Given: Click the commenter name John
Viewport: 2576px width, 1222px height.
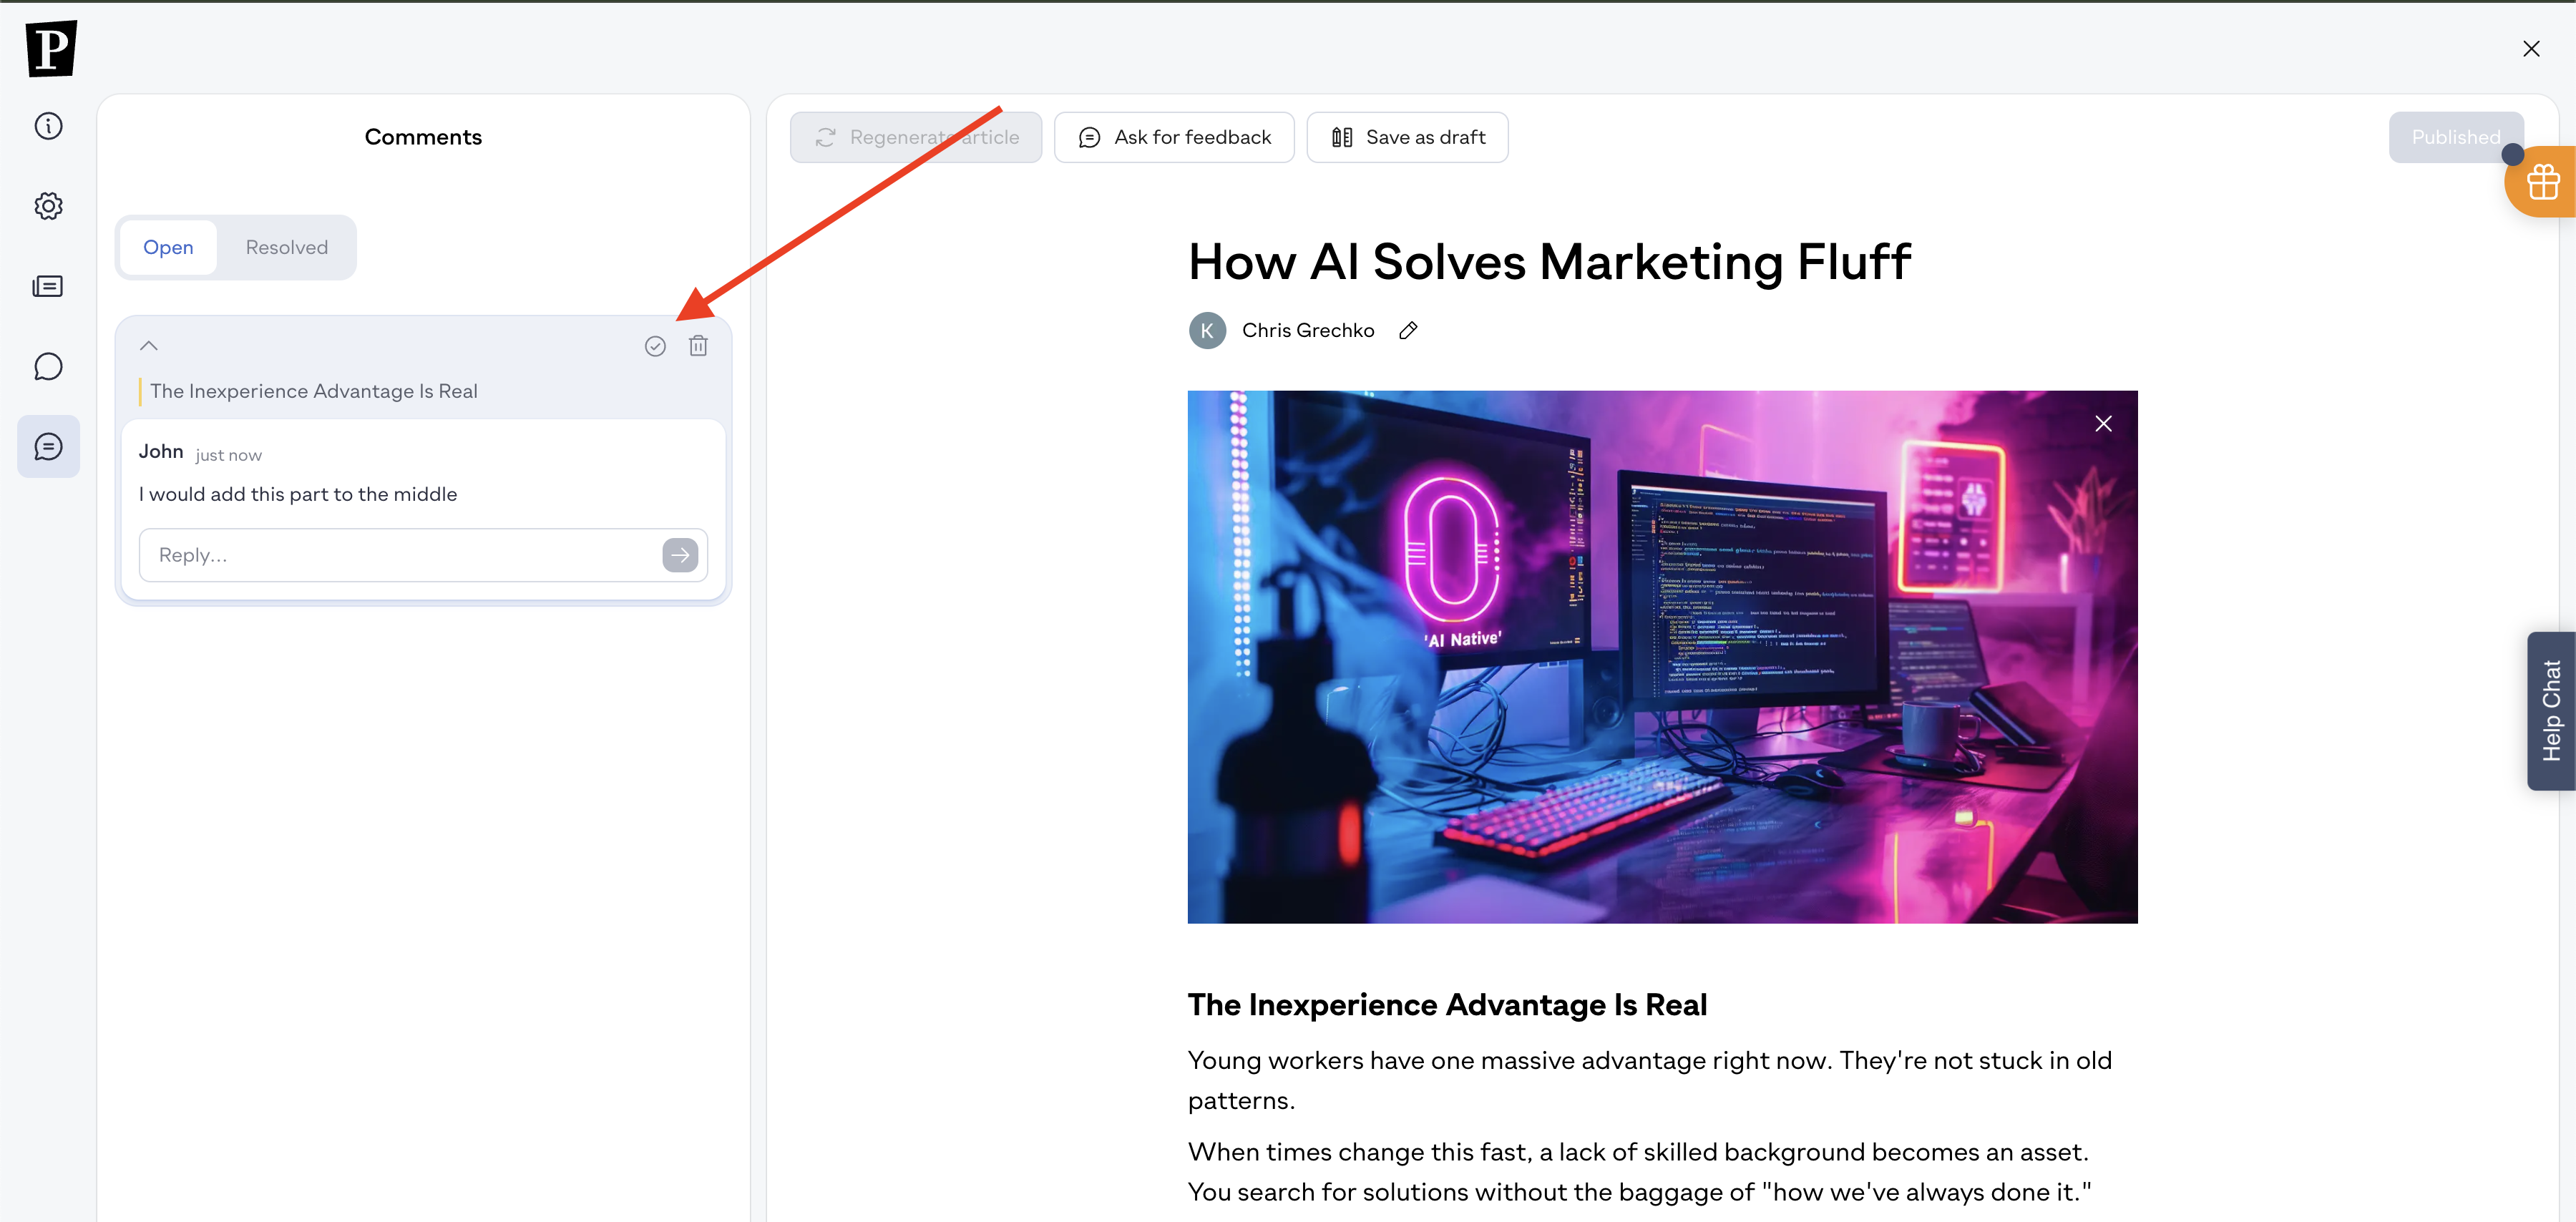Looking at the screenshot, I should [161, 451].
